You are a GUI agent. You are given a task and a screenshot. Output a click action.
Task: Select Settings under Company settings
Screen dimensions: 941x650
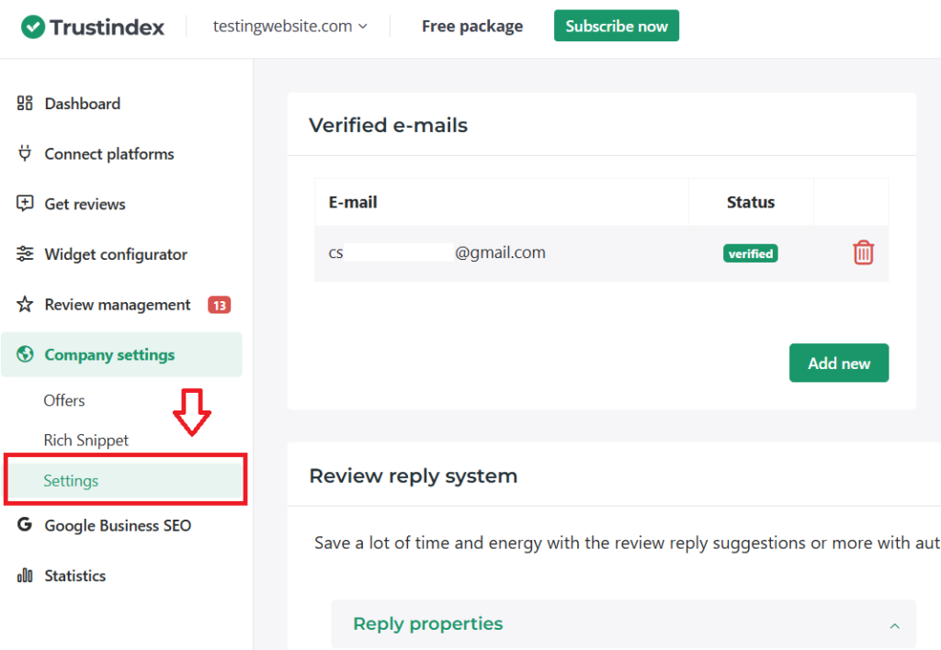71,481
